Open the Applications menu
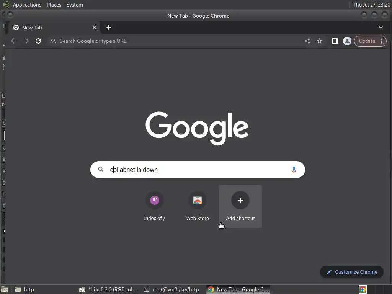Screen dimensions: 392x294 point(27,5)
